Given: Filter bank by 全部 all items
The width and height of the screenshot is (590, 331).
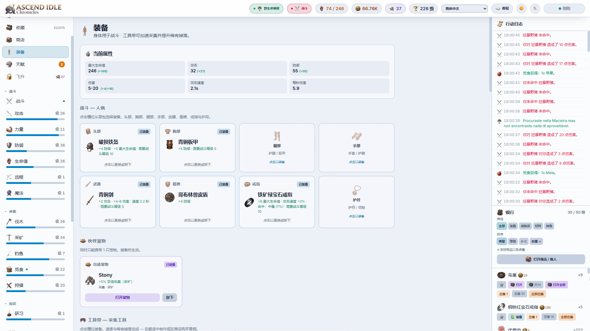Looking at the screenshot, I should [x=502, y=226].
